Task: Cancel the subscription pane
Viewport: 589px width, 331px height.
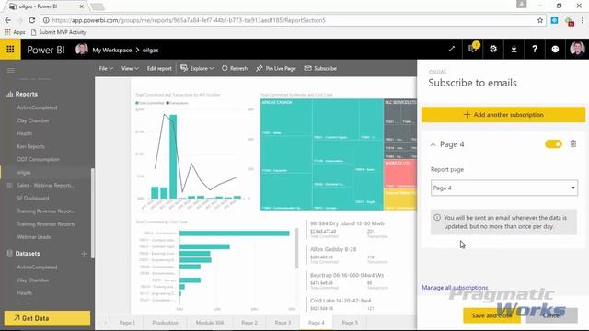Action: click(551, 315)
